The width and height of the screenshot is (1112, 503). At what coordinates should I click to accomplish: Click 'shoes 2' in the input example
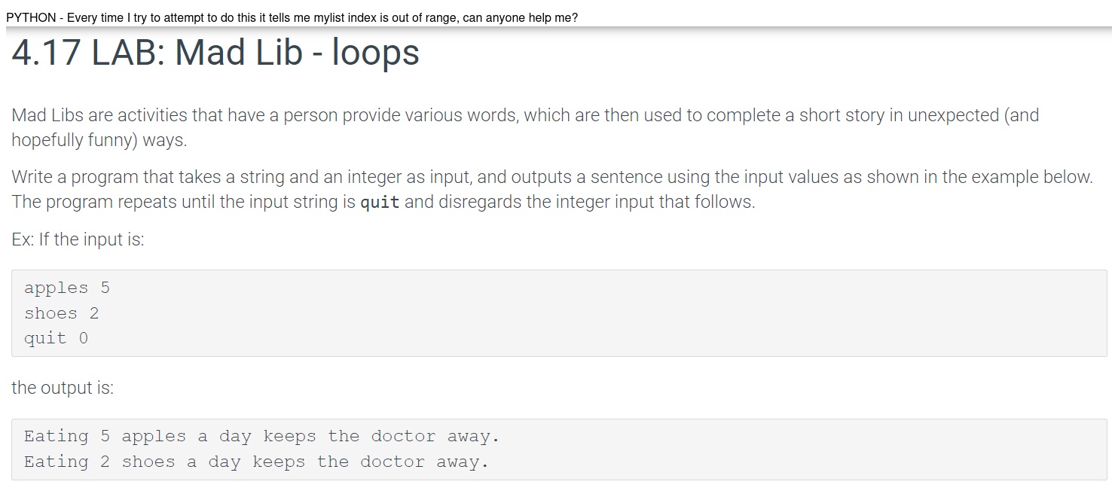62,313
